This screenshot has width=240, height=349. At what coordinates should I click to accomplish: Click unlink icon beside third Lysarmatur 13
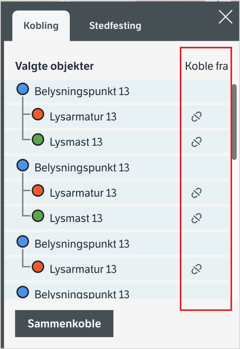tap(197, 269)
